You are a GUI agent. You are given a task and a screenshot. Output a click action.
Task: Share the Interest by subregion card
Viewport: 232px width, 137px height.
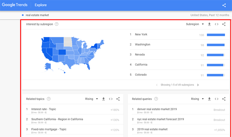pyautogui.click(x=224, y=24)
